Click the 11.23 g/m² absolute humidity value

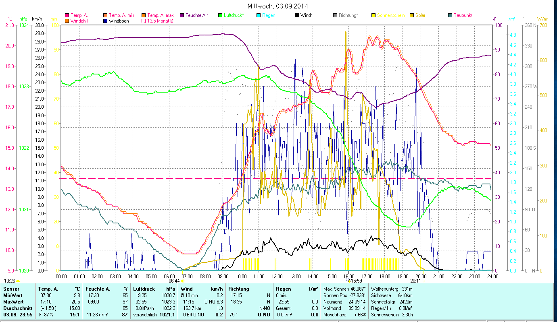click(97, 315)
